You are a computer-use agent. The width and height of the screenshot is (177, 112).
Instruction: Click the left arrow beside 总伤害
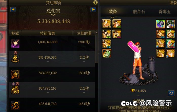point(13,10)
